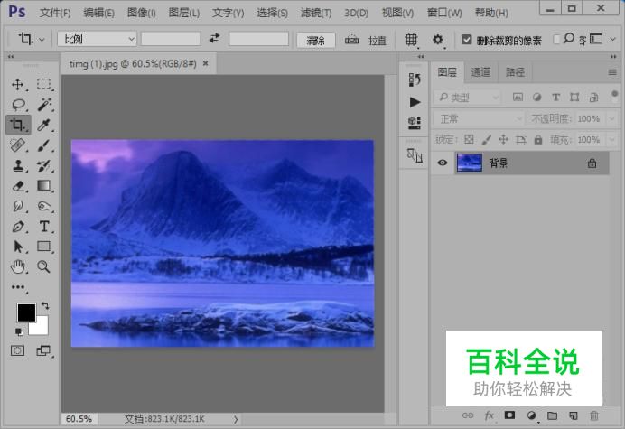Open the 比例 crop ratio dropdown

pyautogui.click(x=97, y=39)
